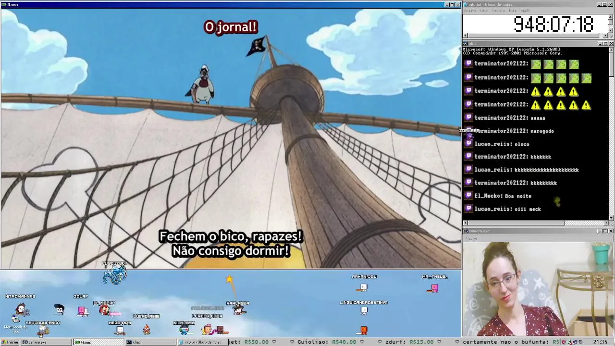This screenshot has height=346, width=615.
Task: Open Arquivo menu in Bloco de notas
Action: (x=469, y=11)
